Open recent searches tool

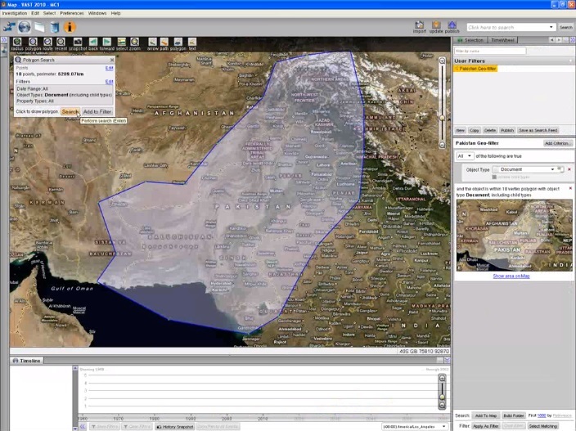[61, 42]
